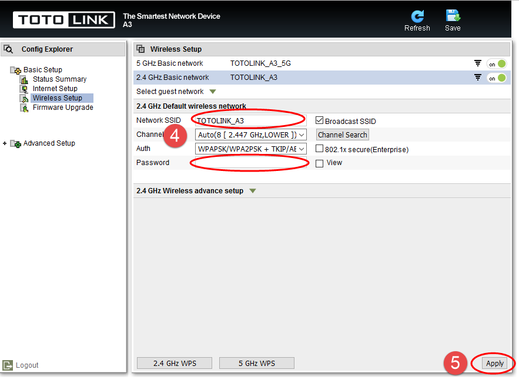Click the Save floppy disk icon
Screen dimensions: 519x383
(453, 16)
